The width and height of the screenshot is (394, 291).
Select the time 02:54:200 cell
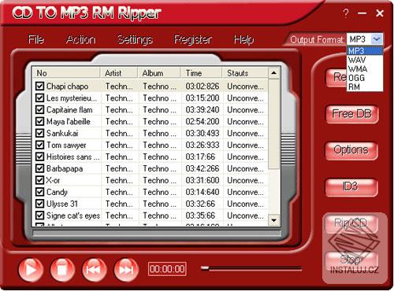pyautogui.click(x=202, y=122)
